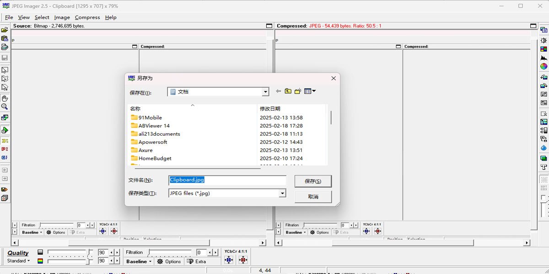The image size is (549, 274).
Task: Expand the Baseline mode dropdown
Action: [137, 261]
